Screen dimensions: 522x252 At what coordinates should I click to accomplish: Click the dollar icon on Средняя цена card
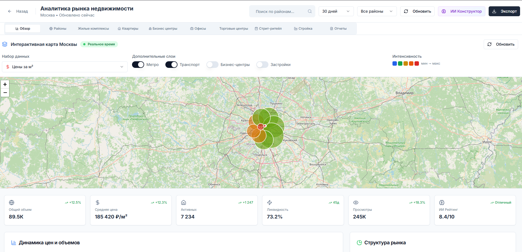(x=98, y=203)
